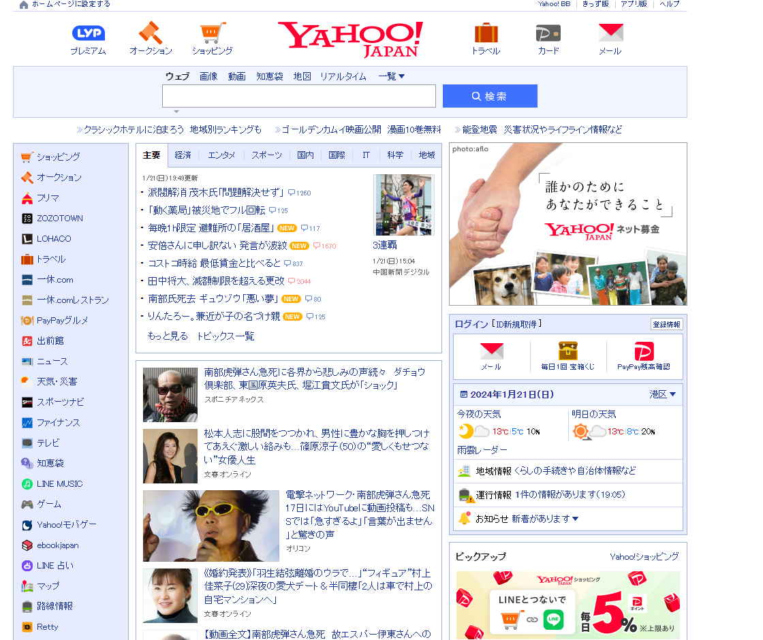Switch to the IT news tab
Viewport: 763px width, 640px height.
366,155
